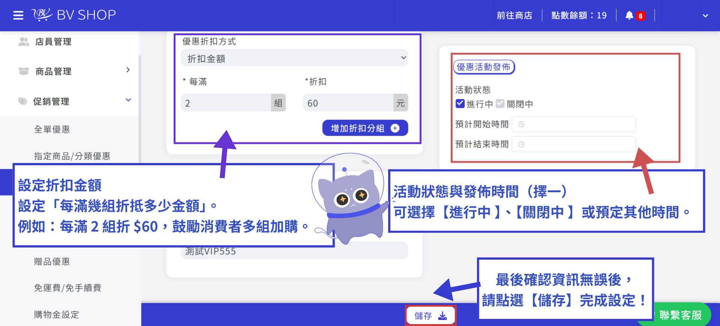The height and width of the screenshot is (326, 720).
Task: Click the 增加折扣分組 button
Action: pyautogui.click(x=365, y=128)
